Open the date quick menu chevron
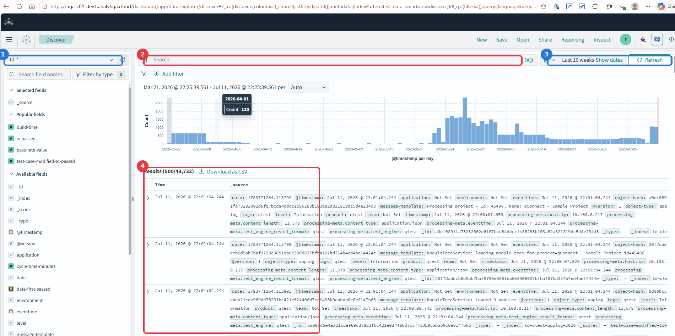The height and width of the screenshot is (336, 675). coord(553,60)
